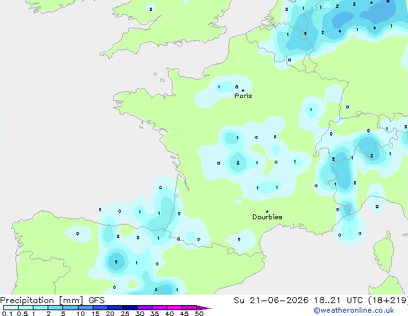Pick the 35–40 mm legend color swatch
408x316 pixels.
(160, 308)
